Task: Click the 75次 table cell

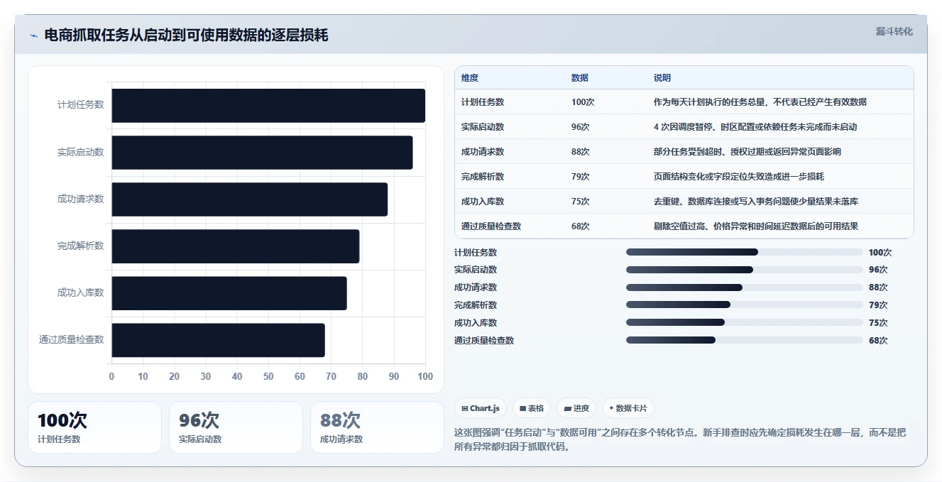Action: click(581, 202)
